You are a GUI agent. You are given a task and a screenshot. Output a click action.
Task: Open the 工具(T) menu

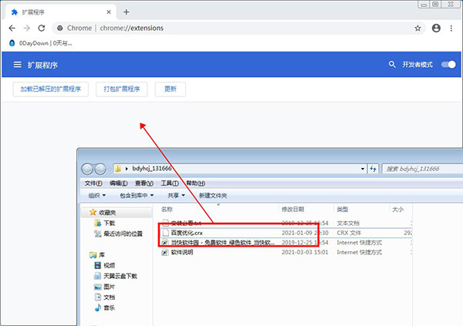(x=170, y=183)
